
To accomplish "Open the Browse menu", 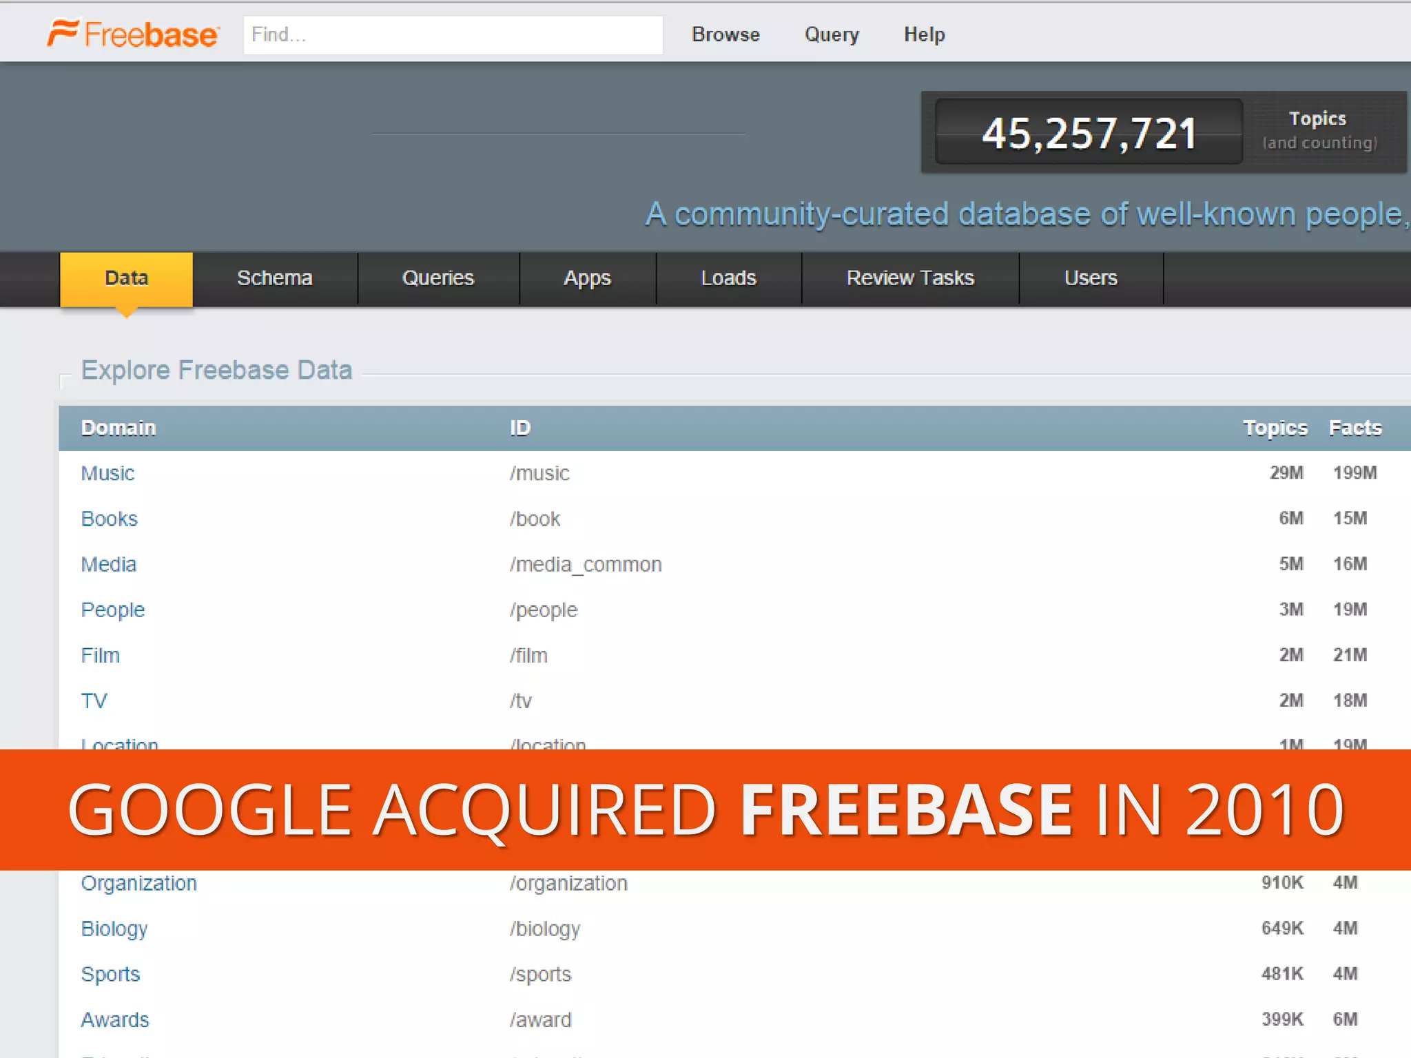I will click(x=725, y=34).
